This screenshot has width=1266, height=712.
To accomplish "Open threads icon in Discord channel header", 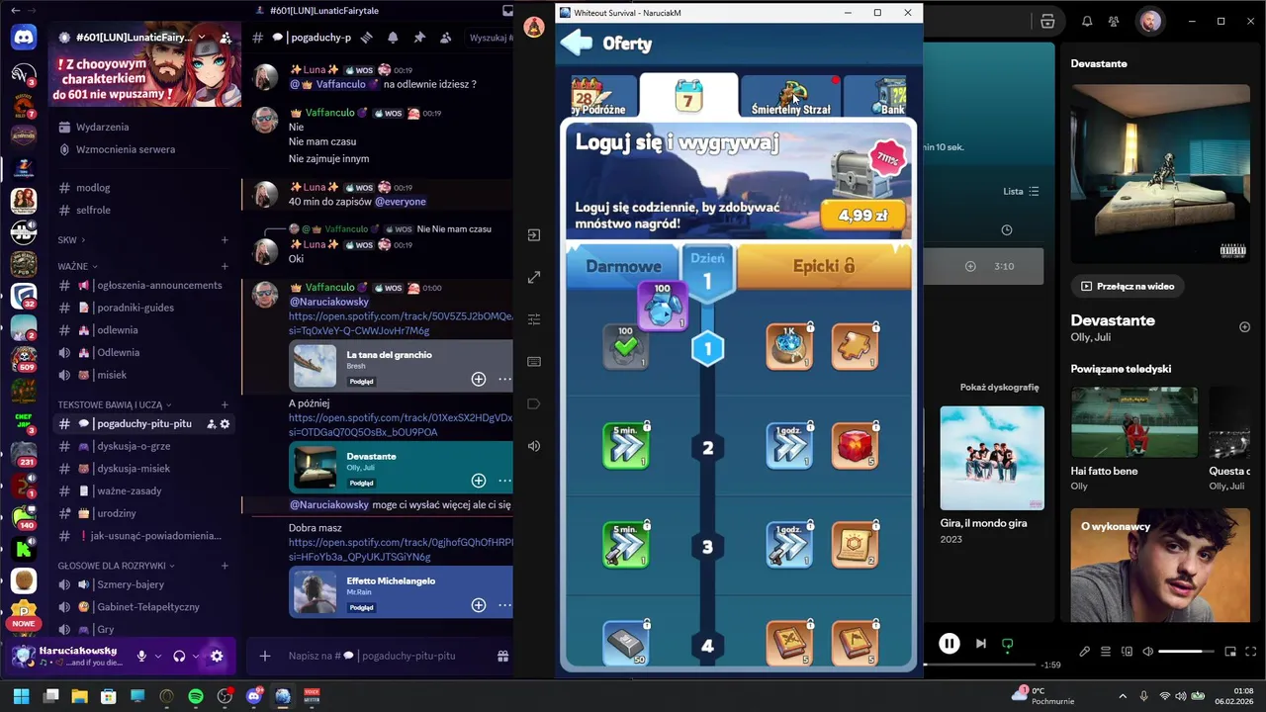I will [366, 38].
